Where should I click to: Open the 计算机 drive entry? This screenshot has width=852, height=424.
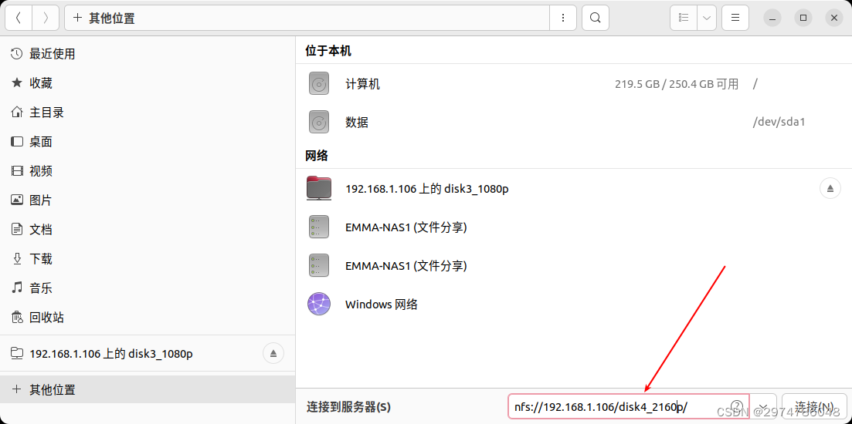pos(573,84)
